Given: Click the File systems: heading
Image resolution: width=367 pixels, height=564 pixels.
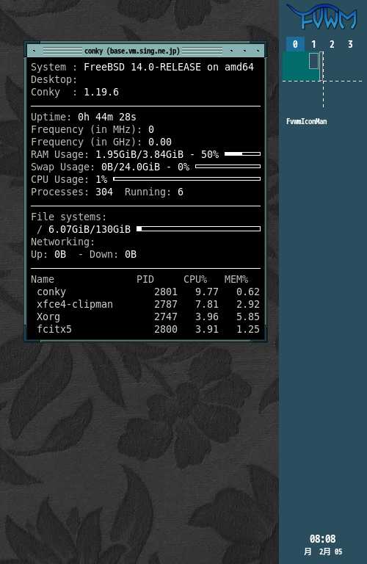Looking at the screenshot, I should click(x=69, y=217).
